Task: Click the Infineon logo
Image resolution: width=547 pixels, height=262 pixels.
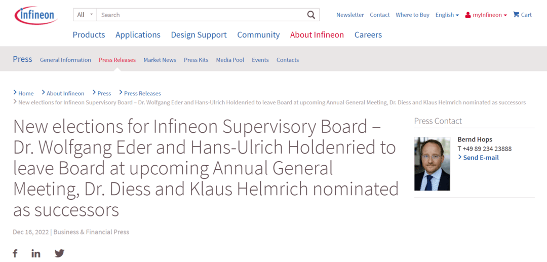Action: [x=36, y=15]
